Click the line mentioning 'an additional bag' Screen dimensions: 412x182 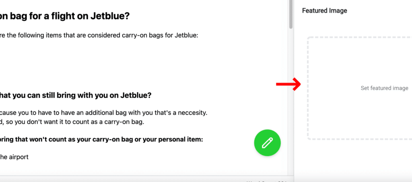pyautogui.click(x=103, y=113)
